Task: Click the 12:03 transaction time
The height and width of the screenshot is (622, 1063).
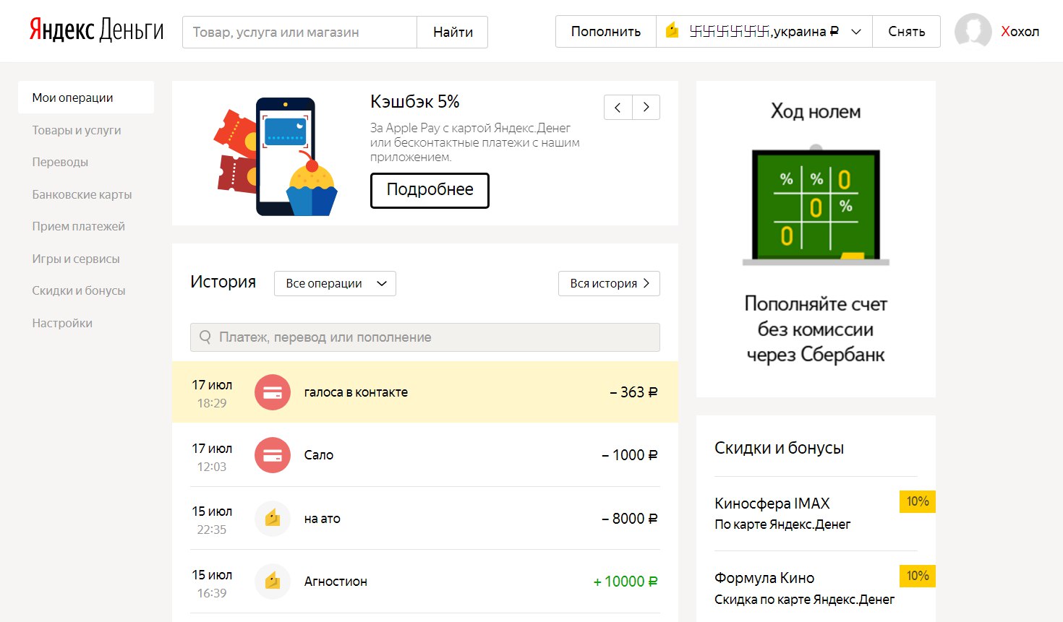Action: coord(212,467)
